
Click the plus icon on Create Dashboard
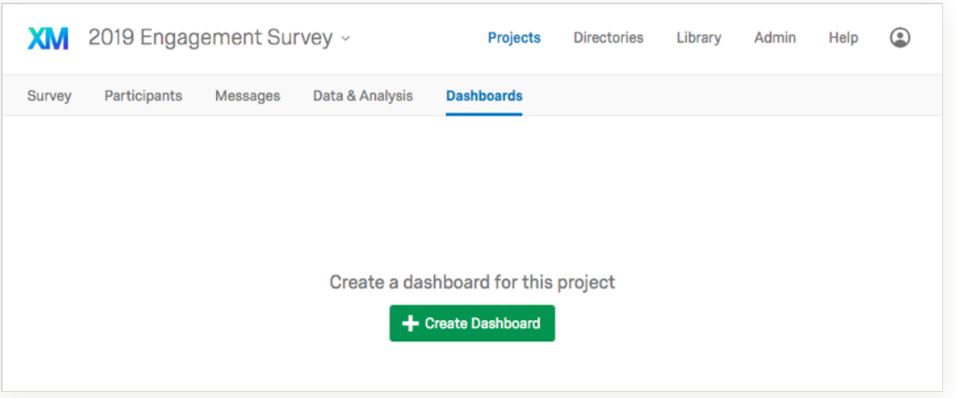click(410, 324)
